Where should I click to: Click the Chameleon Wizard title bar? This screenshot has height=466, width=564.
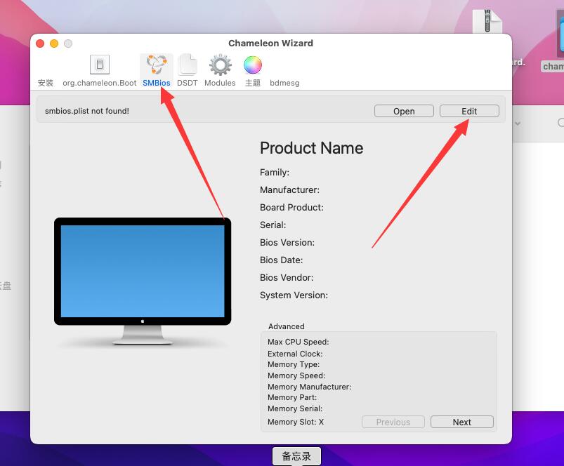(x=270, y=43)
